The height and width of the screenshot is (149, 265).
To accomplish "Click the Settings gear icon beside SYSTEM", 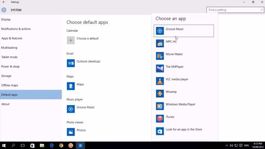I will [4, 10].
